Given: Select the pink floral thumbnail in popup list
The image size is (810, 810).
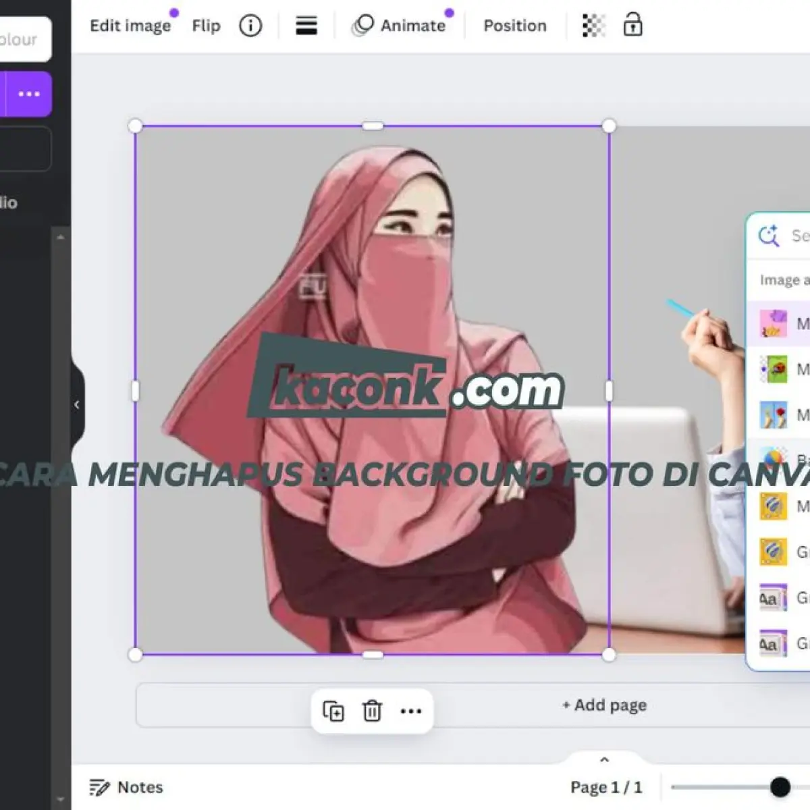Looking at the screenshot, I should [x=774, y=323].
